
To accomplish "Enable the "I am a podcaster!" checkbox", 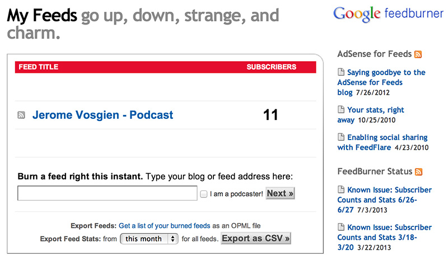I will point(203,194).
